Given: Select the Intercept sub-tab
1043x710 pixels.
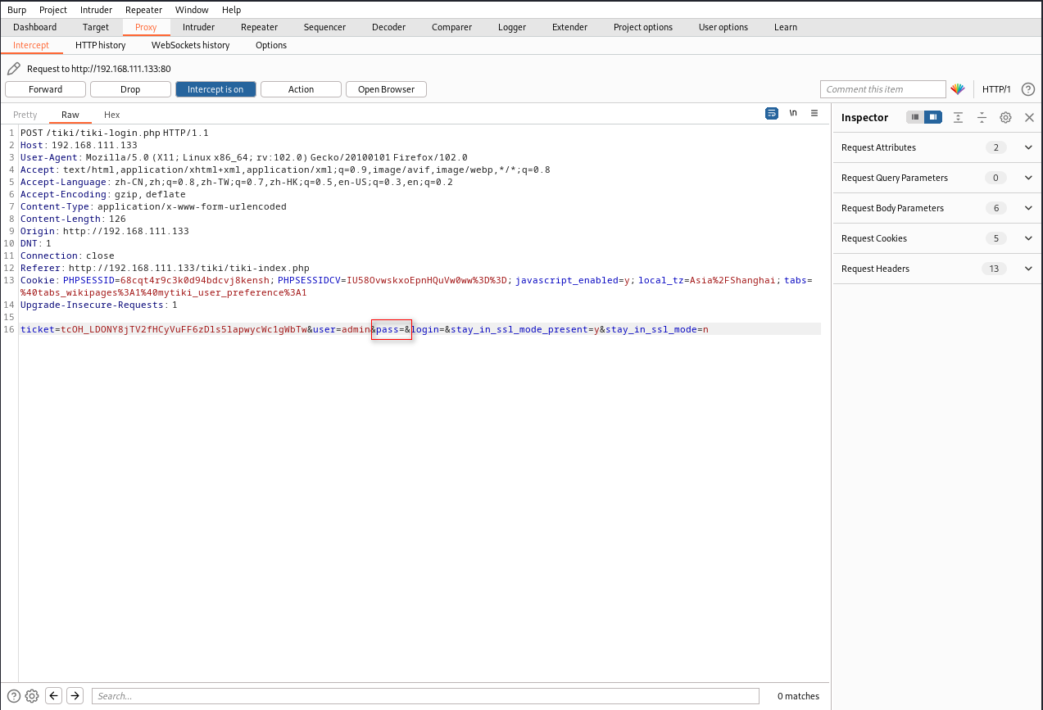Looking at the screenshot, I should 31,45.
